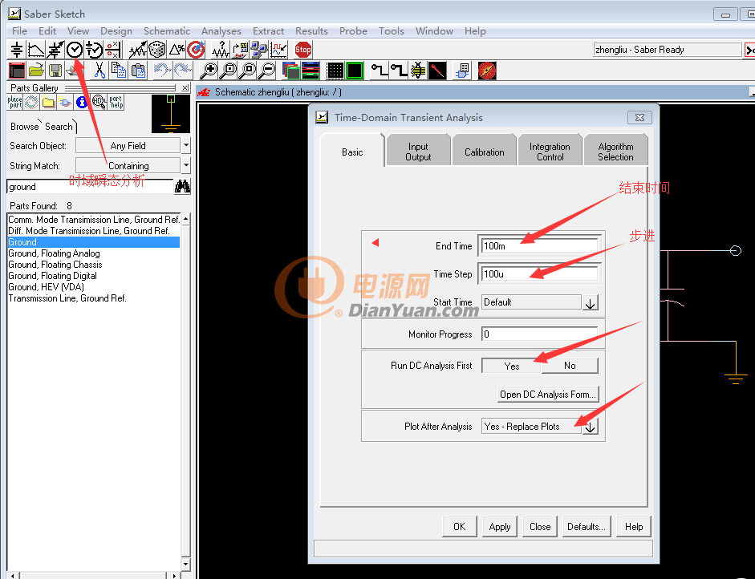
Task: Set Run DC Analysis First to No
Action: tap(570, 366)
